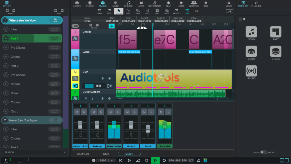This screenshot has height=164, width=291.
Task: Select the Split tool
Action: (x=128, y=11)
